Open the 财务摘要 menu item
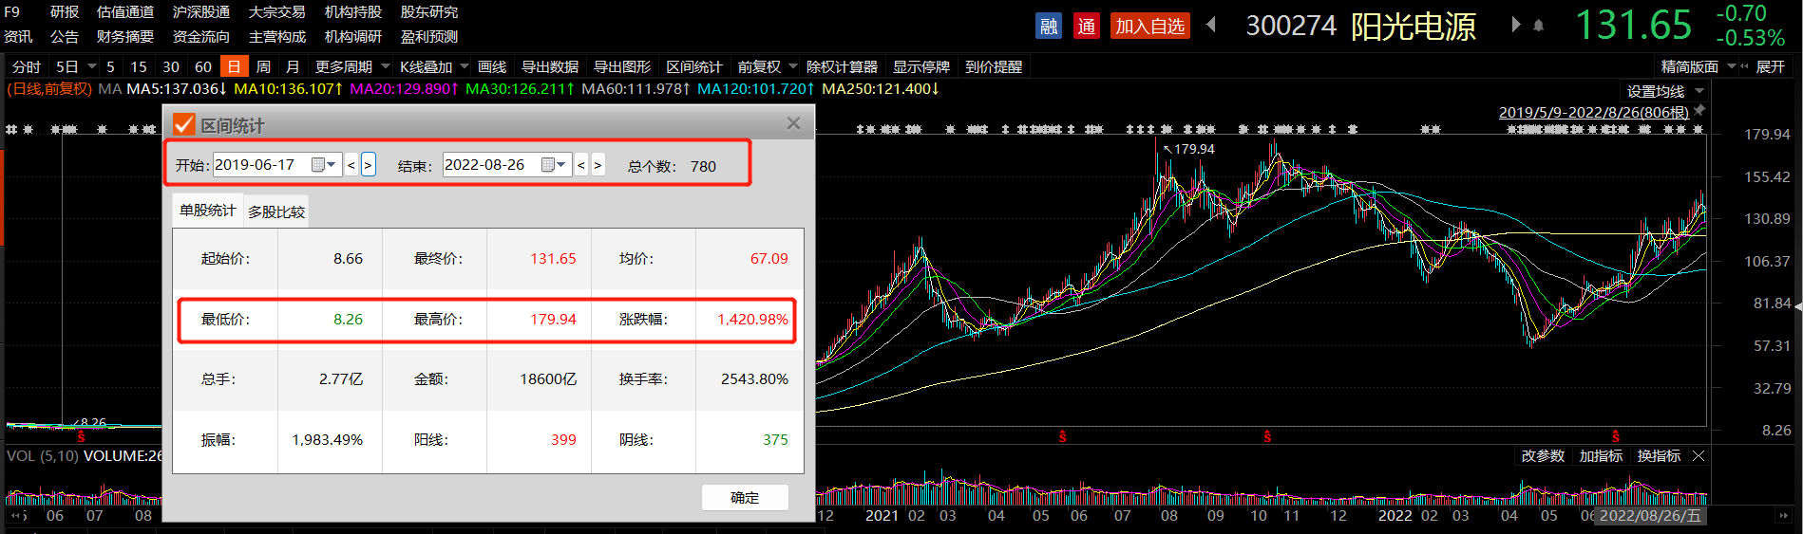The image size is (1803, 534). click(x=124, y=37)
